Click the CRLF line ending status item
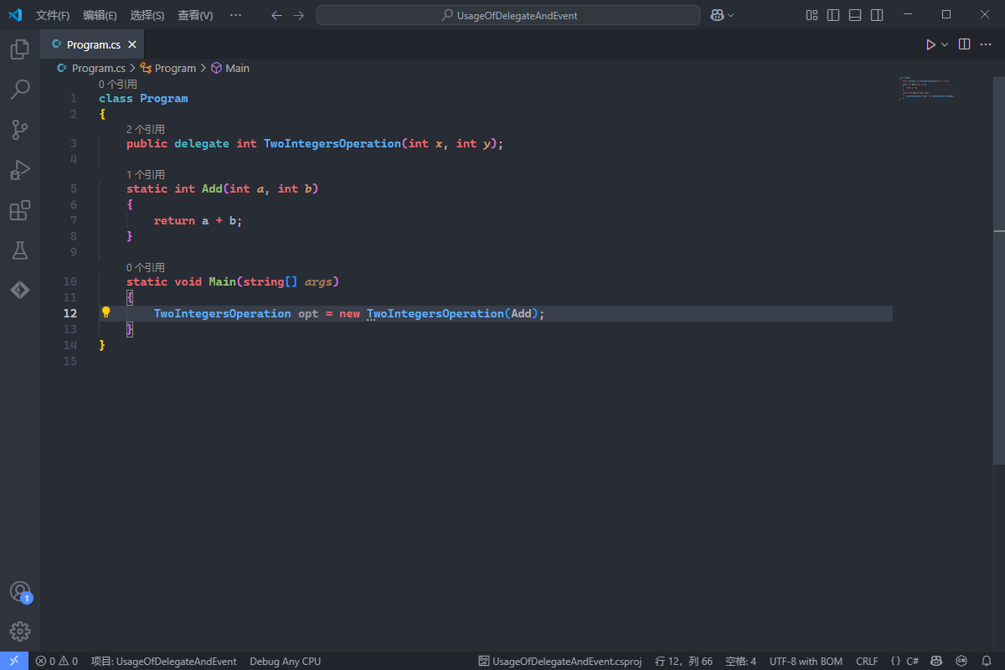Image resolution: width=1005 pixels, height=670 pixels. pyautogui.click(x=867, y=661)
